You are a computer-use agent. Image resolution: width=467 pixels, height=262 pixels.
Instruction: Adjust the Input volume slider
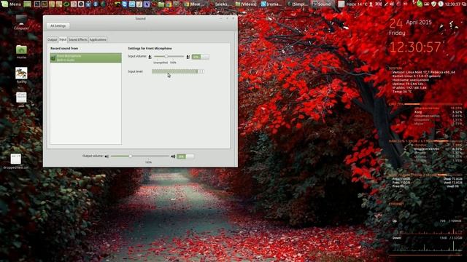[x=169, y=56]
